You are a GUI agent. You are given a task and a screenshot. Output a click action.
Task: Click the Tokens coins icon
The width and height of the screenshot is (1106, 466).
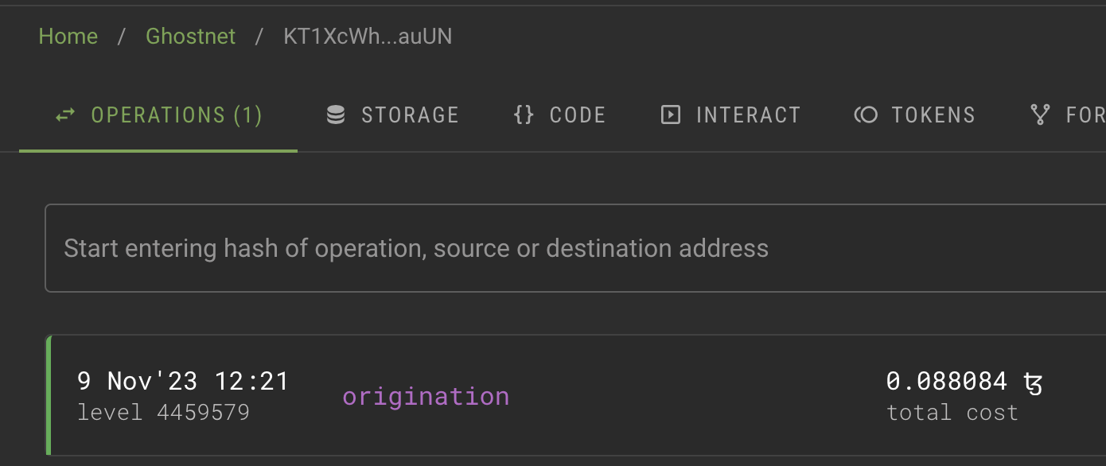click(x=866, y=115)
